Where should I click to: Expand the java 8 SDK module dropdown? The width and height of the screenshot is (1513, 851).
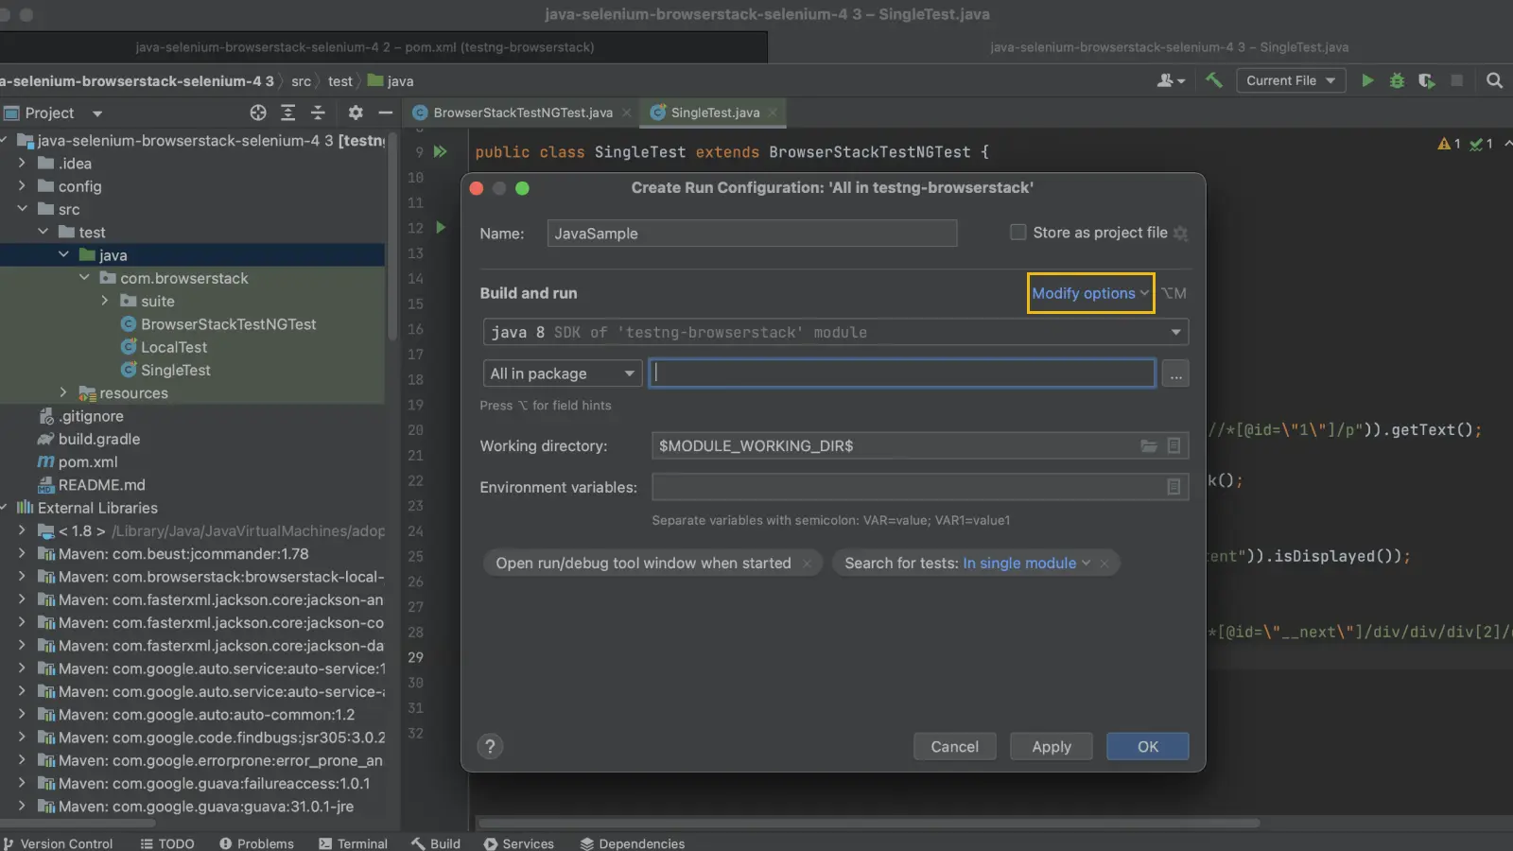click(1175, 333)
